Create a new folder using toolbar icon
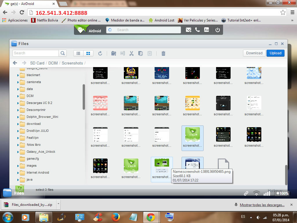Screen dimensions: 297x223 click(114, 53)
